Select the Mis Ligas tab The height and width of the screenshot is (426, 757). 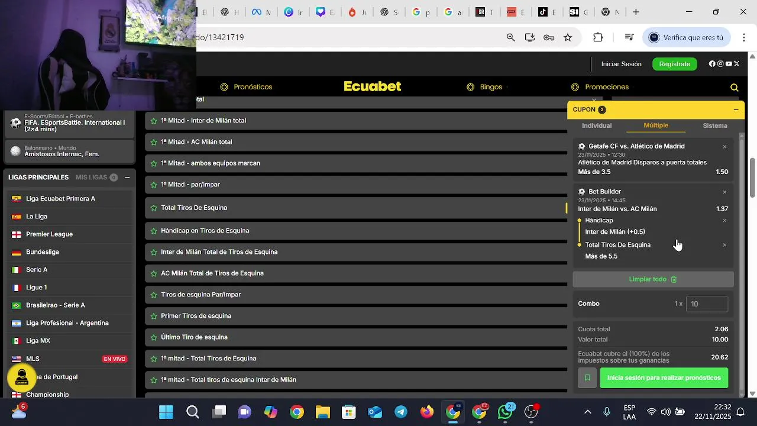point(96,177)
